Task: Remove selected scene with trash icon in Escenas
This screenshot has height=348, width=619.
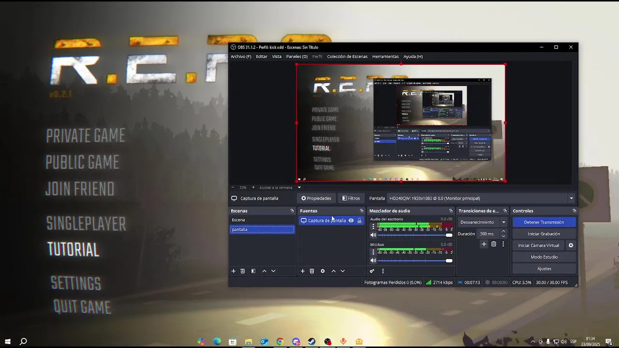Action: [x=243, y=271]
